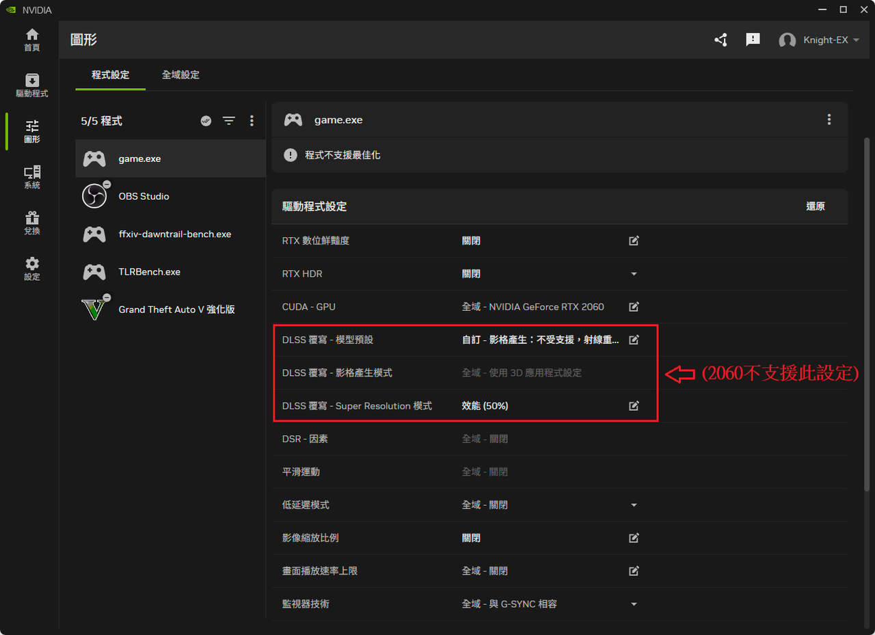Viewport: 875px width, 635px height.
Task: Maximize the NVIDIA app window
Action: click(843, 10)
